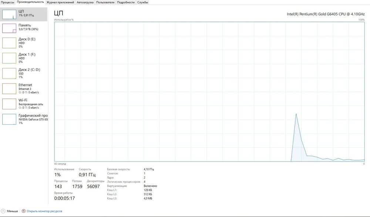Select the ЦП mini graph thumbnail
Image resolution: width=370 pixels, height=217 pixels.
point(9,14)
